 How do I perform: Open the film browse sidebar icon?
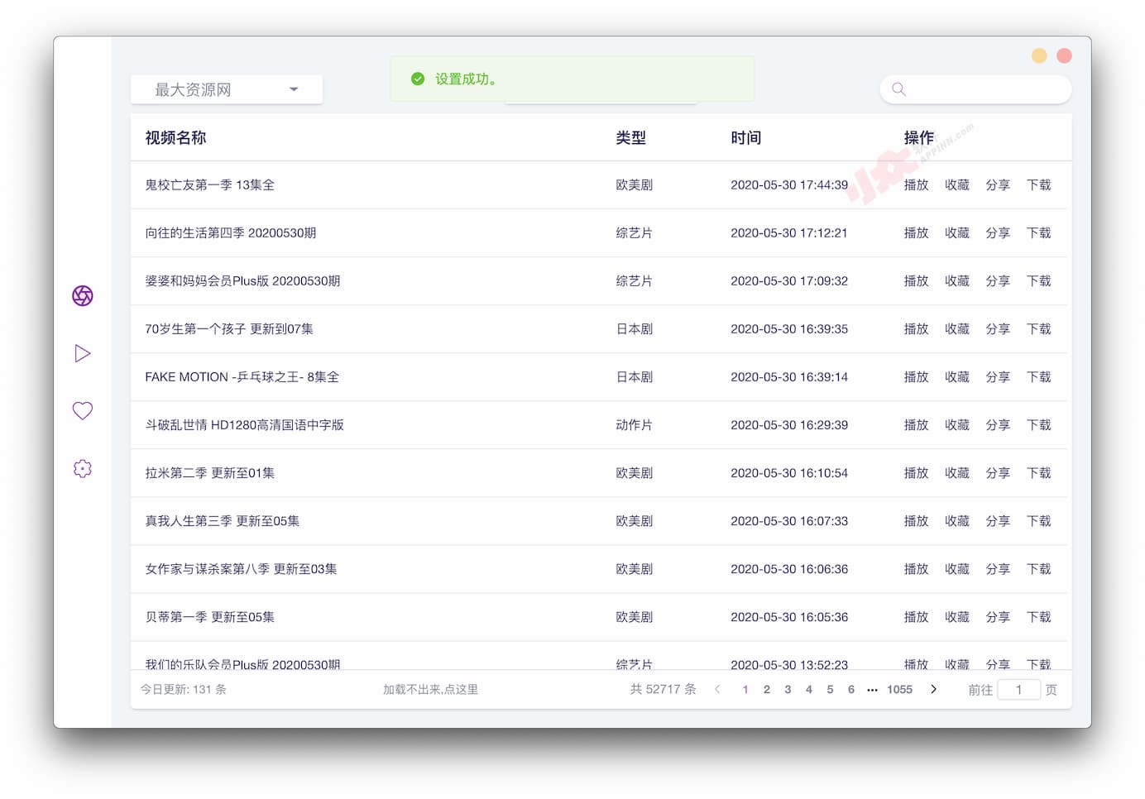[83, 295]
